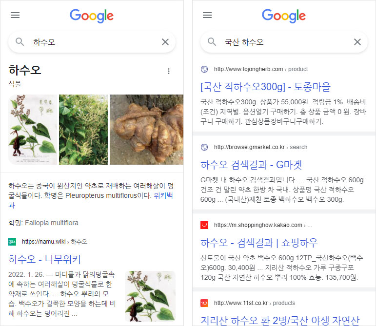Open the three-dot options for 하수오 panel

click(169, 71)
